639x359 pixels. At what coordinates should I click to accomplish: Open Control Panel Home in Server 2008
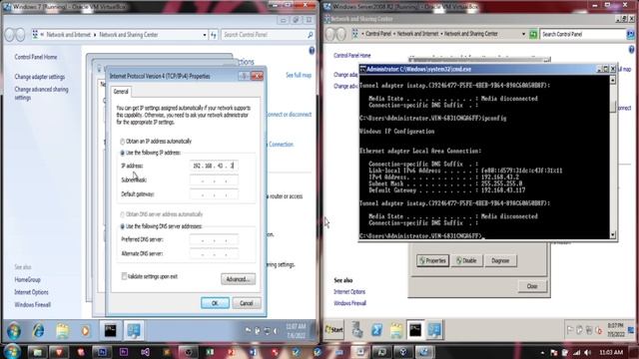coord(352,56)
